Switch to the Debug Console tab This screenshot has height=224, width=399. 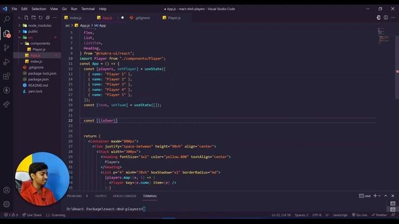click(x=125, y=196)
